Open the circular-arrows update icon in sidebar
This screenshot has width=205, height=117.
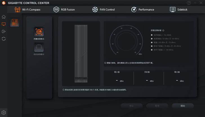click(x=4, y=39)
